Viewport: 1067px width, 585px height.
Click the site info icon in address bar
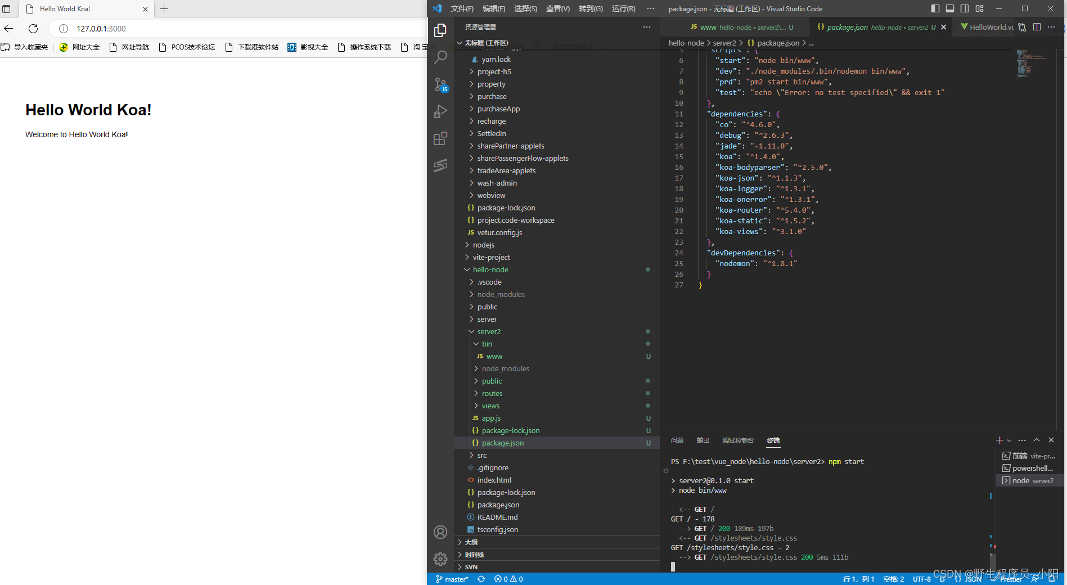coord(64,29)
